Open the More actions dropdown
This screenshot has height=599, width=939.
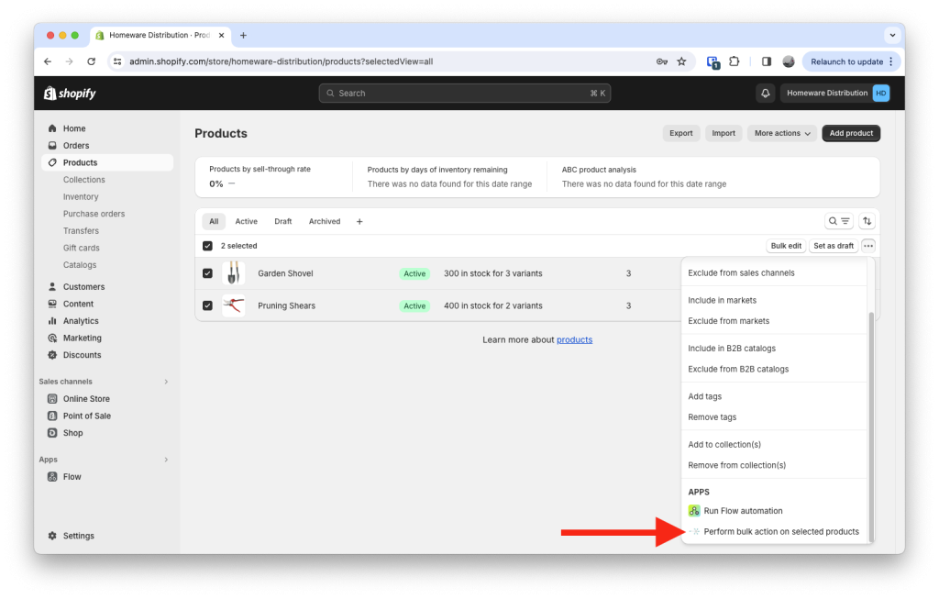[x=782, y=133]
